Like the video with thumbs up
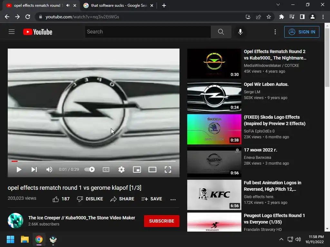 [x=61, y=199]
